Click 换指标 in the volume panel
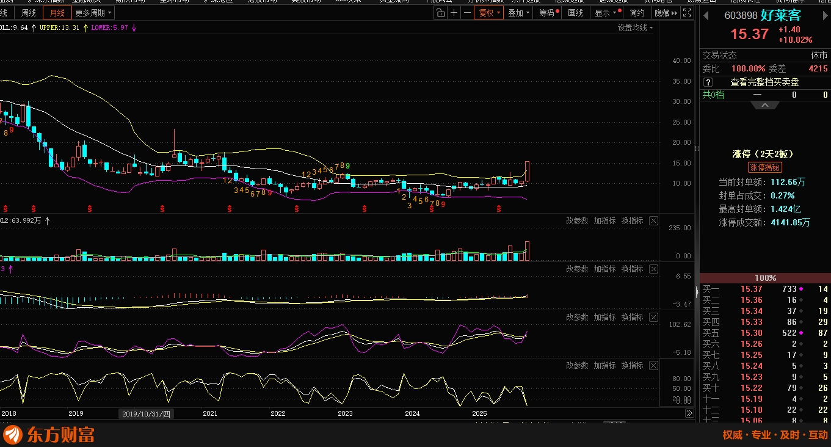831x447 pixels. (x=632, y=220)
